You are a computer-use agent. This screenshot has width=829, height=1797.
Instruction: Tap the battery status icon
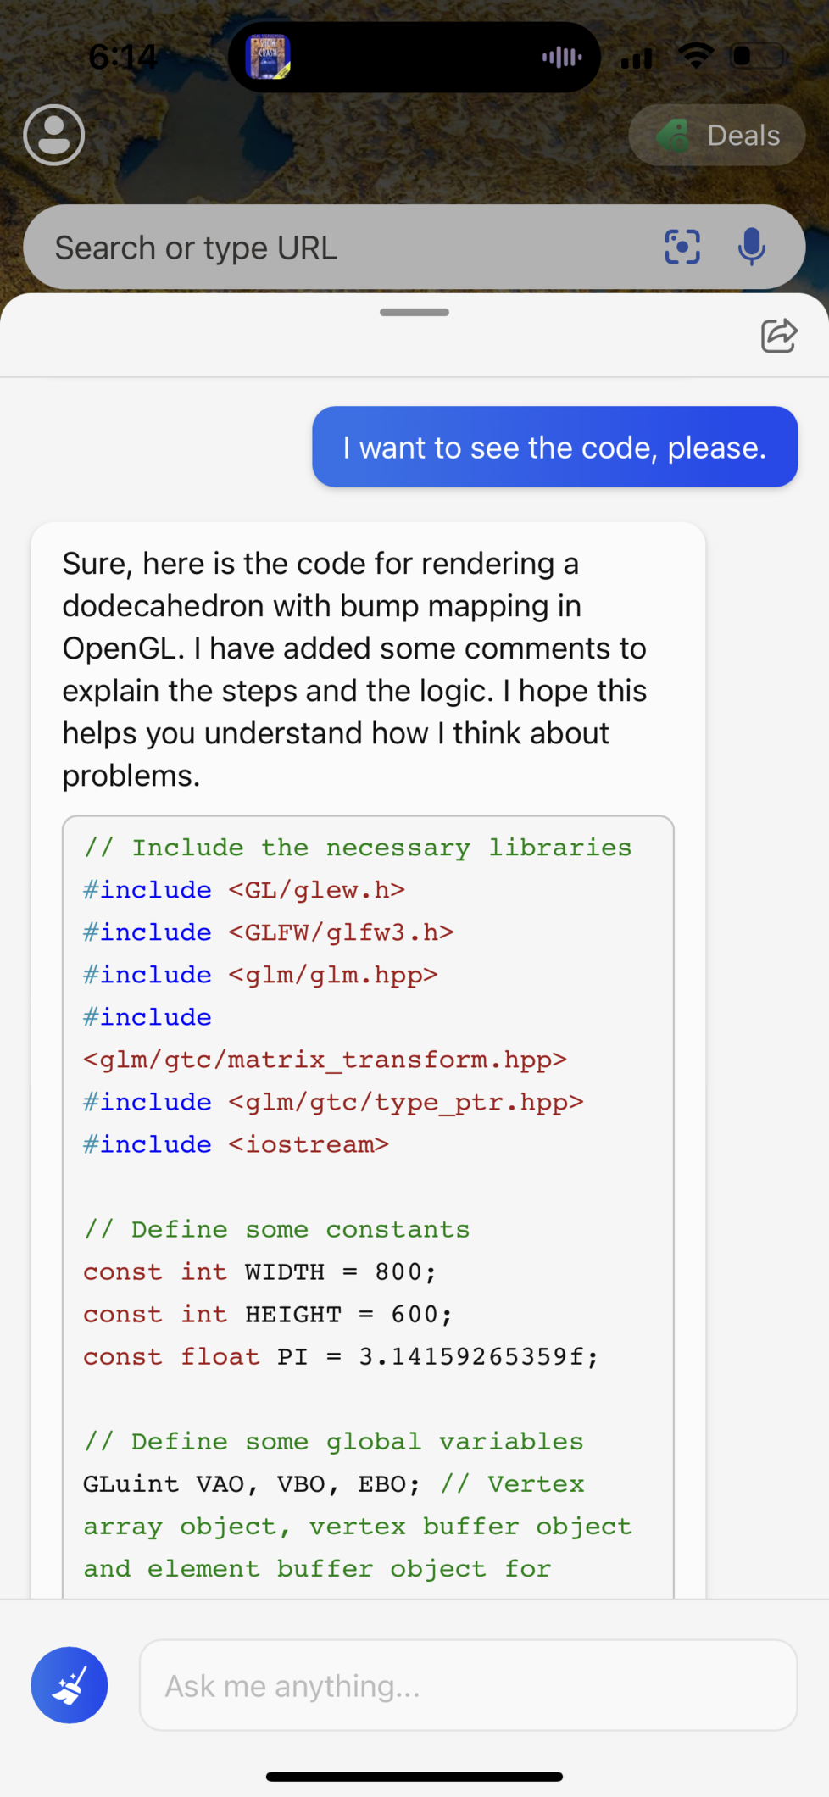(x=759, y=57)
